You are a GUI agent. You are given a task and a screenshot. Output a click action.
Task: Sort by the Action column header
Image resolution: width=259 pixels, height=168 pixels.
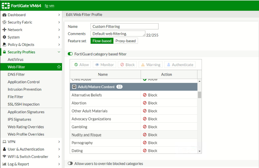coord(169,74)
